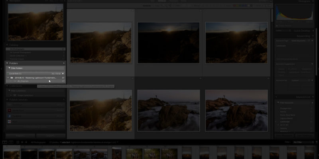Select the 00_Originals subfolder
Image resolution: width=319 pixels, height=159 pixels.
[x=35, y=81]
